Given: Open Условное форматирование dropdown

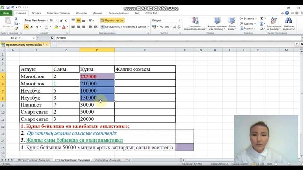Looking at the screenshot, I should (x=195, y=24).
